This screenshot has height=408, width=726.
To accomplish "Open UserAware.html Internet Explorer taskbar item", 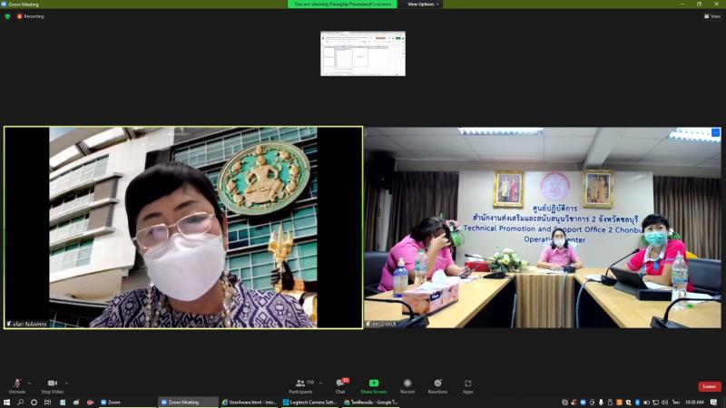I will [249, 403].
